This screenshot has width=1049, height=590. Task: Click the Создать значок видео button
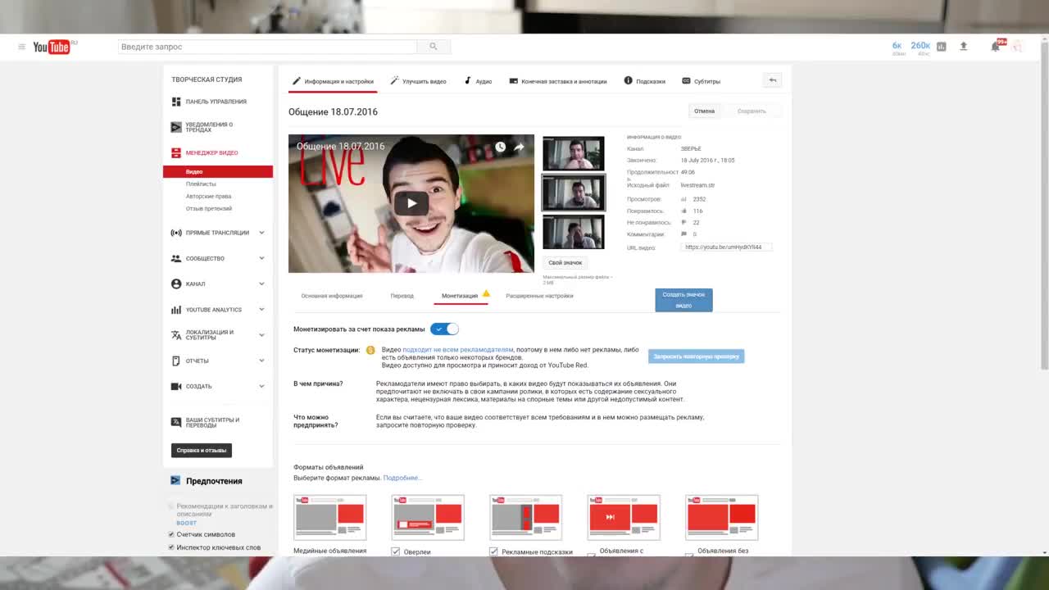pos(683,300)
